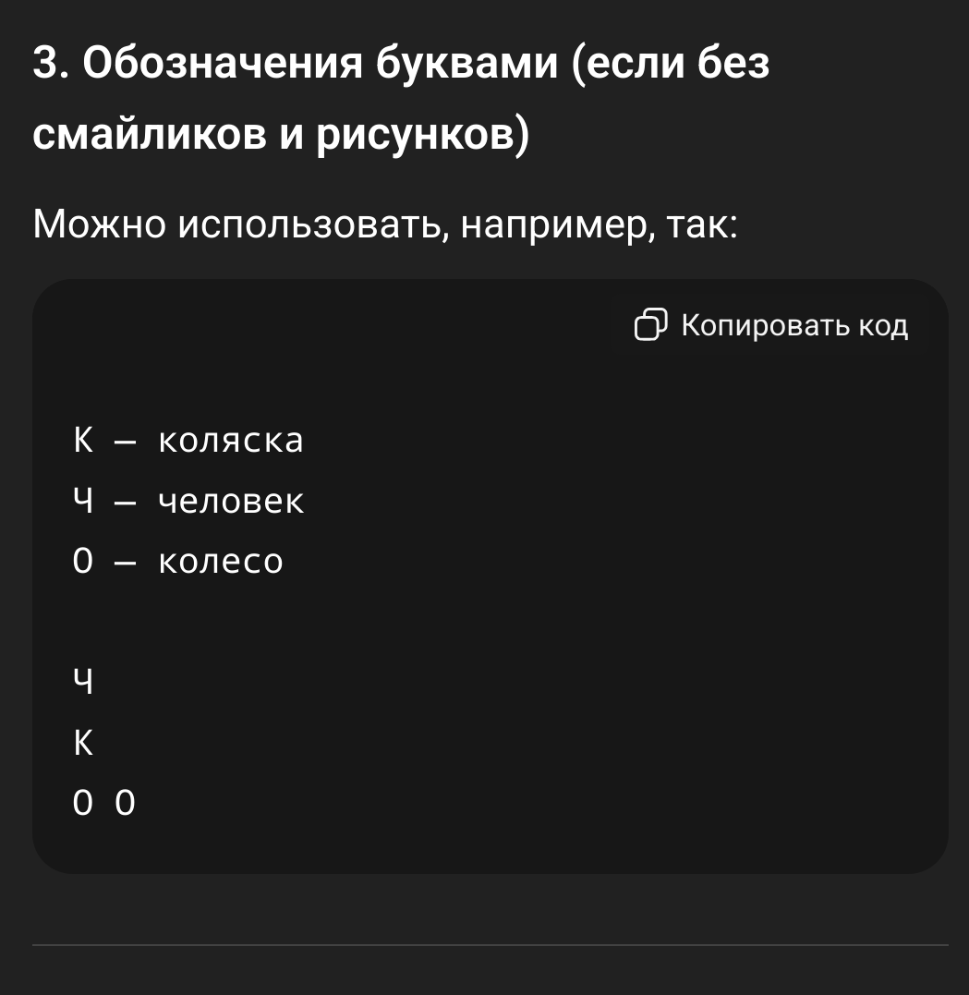
Task: Click the horizontal divider below the code block
Action: (491, 945)
